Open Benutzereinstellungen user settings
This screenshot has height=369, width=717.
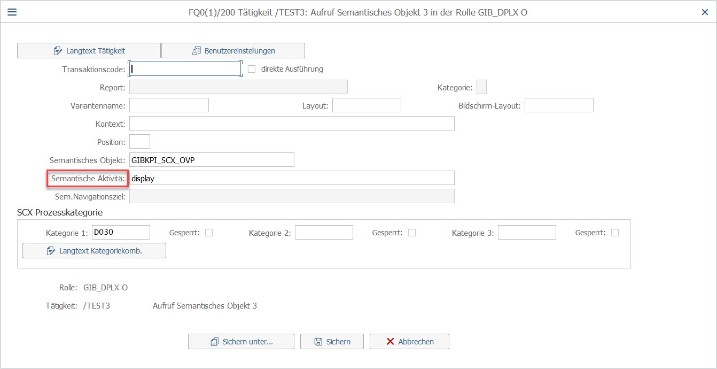click(x=233, y=51)
